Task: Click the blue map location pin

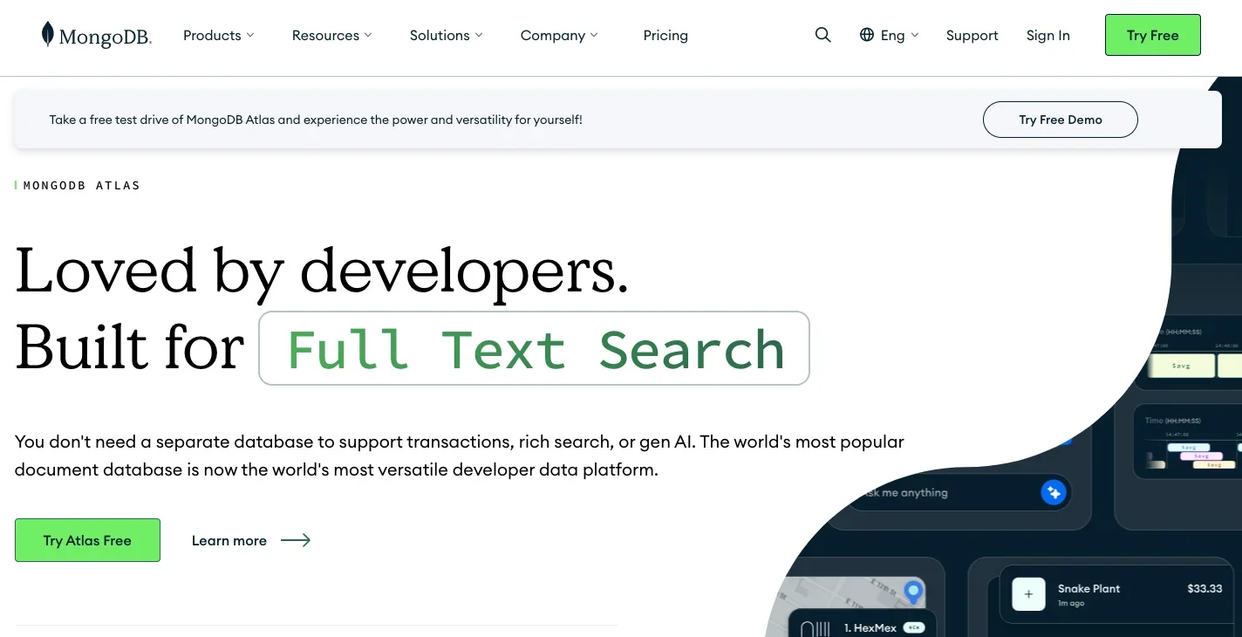Action: [x=913, y=592]
